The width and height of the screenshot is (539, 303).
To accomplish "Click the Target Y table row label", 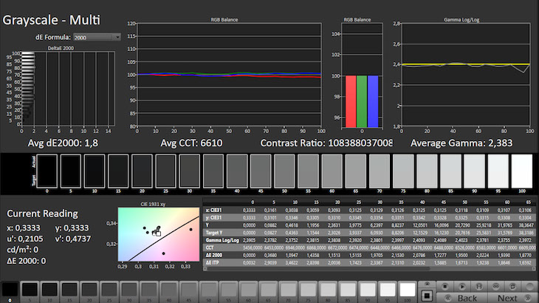I will click(214, 233).
